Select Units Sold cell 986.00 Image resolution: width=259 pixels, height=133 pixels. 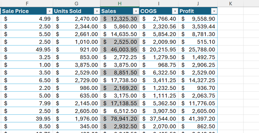77,88
